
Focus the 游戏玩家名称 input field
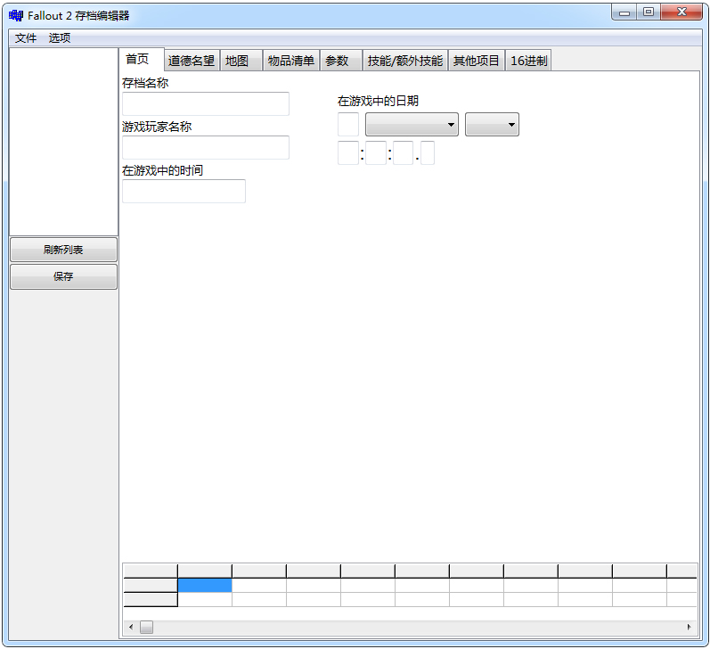(206, 148)
